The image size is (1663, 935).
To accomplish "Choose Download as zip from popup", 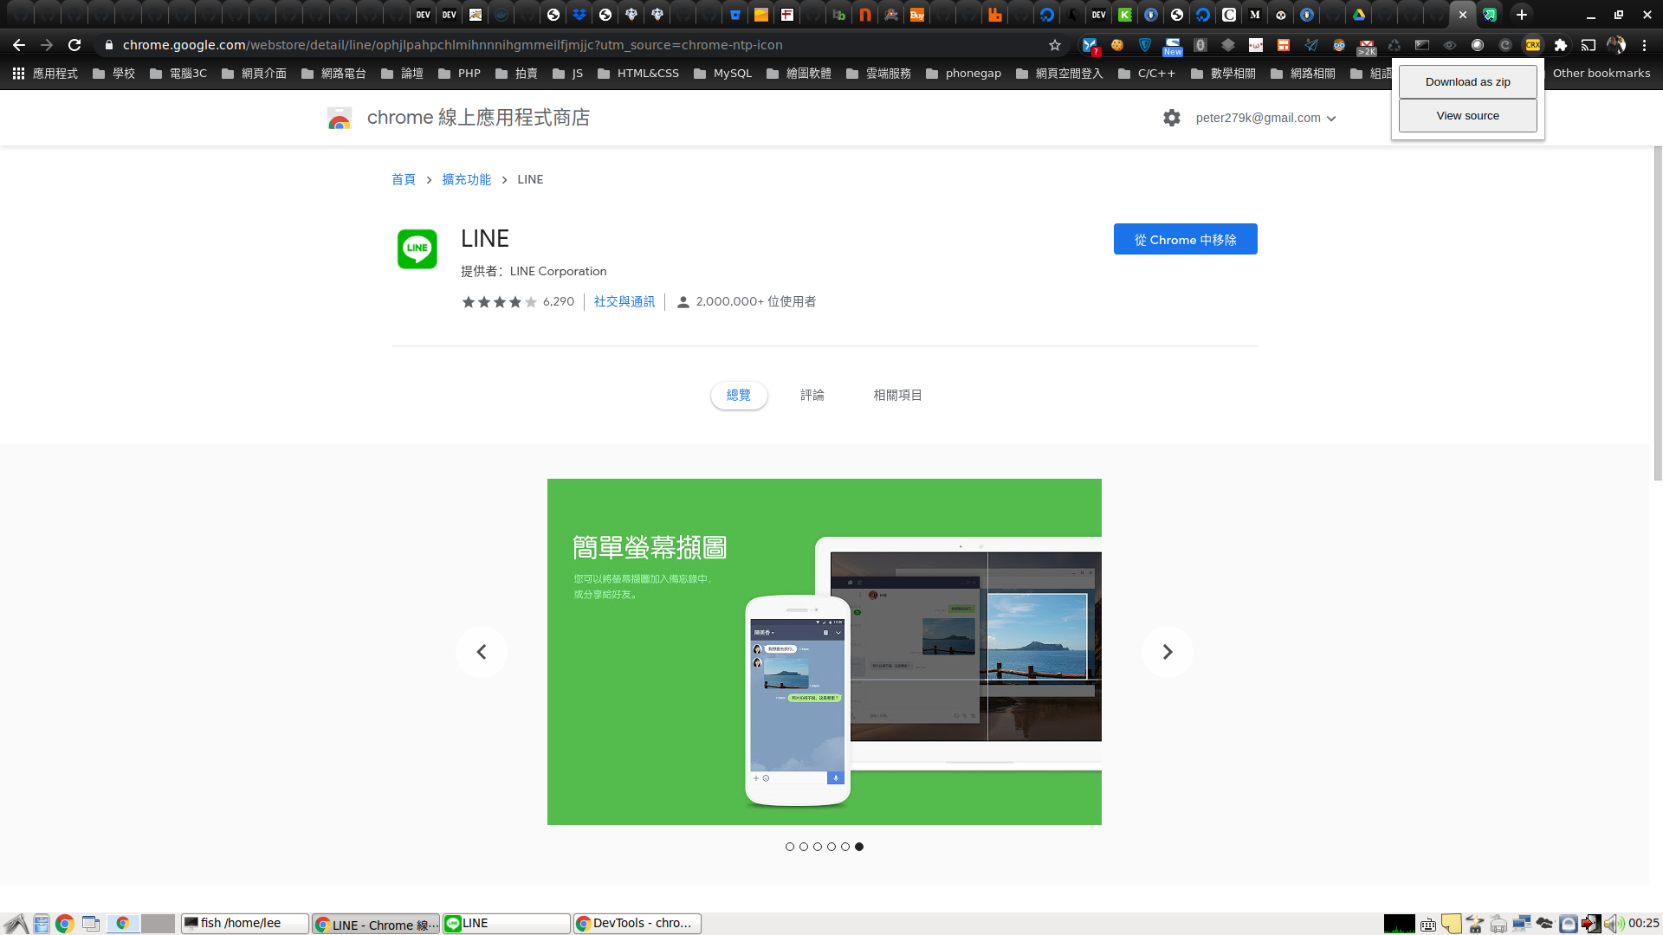I will tap(1467, 82).
